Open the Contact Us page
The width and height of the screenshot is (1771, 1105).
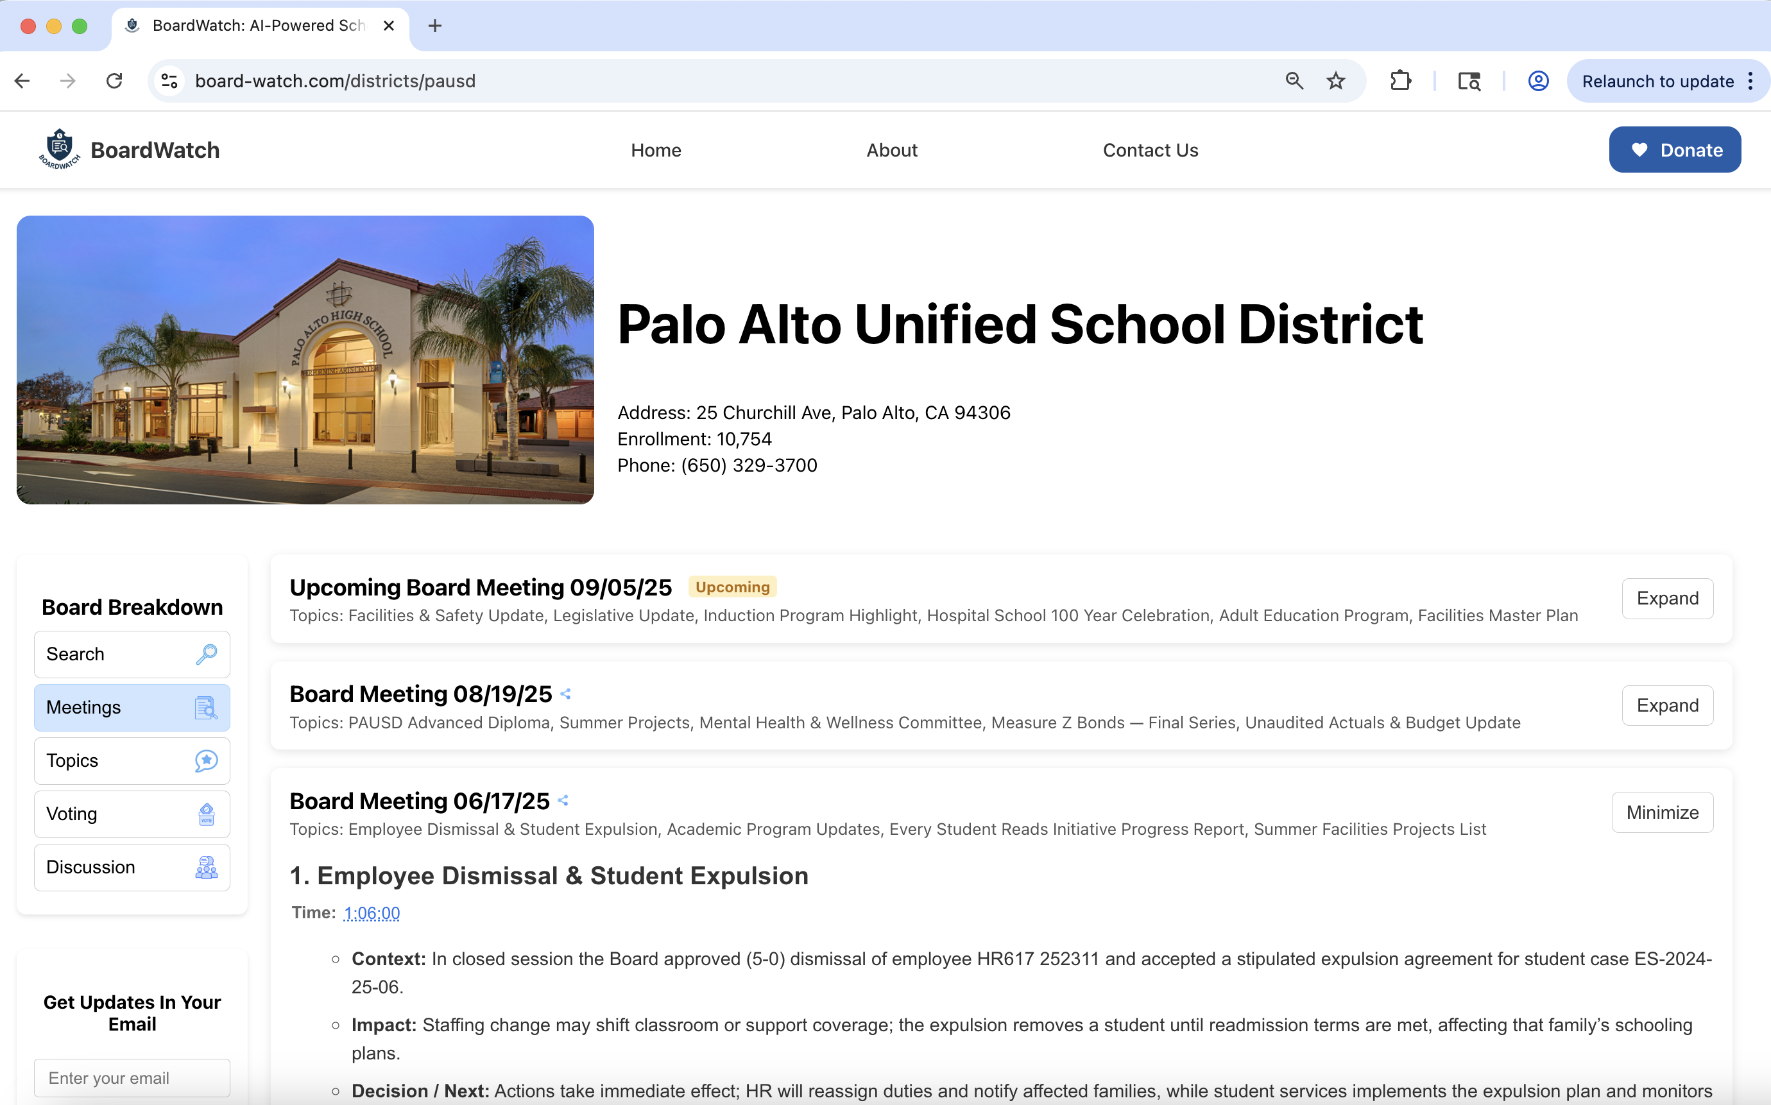1150,150
